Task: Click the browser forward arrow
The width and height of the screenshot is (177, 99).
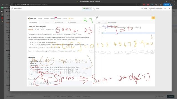Action: tap(7, 5)
